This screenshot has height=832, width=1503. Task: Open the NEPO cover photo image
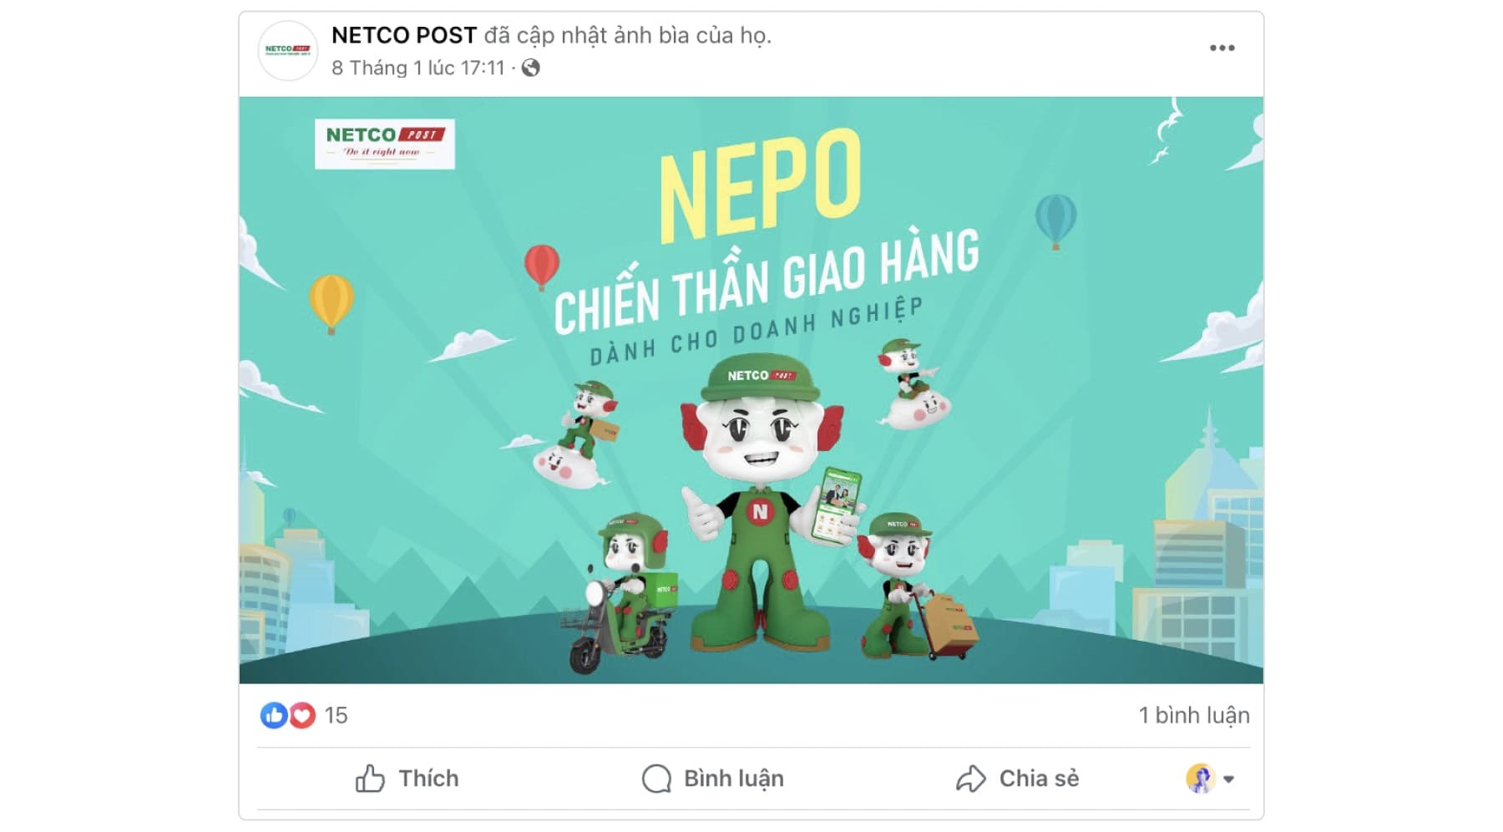751,390
